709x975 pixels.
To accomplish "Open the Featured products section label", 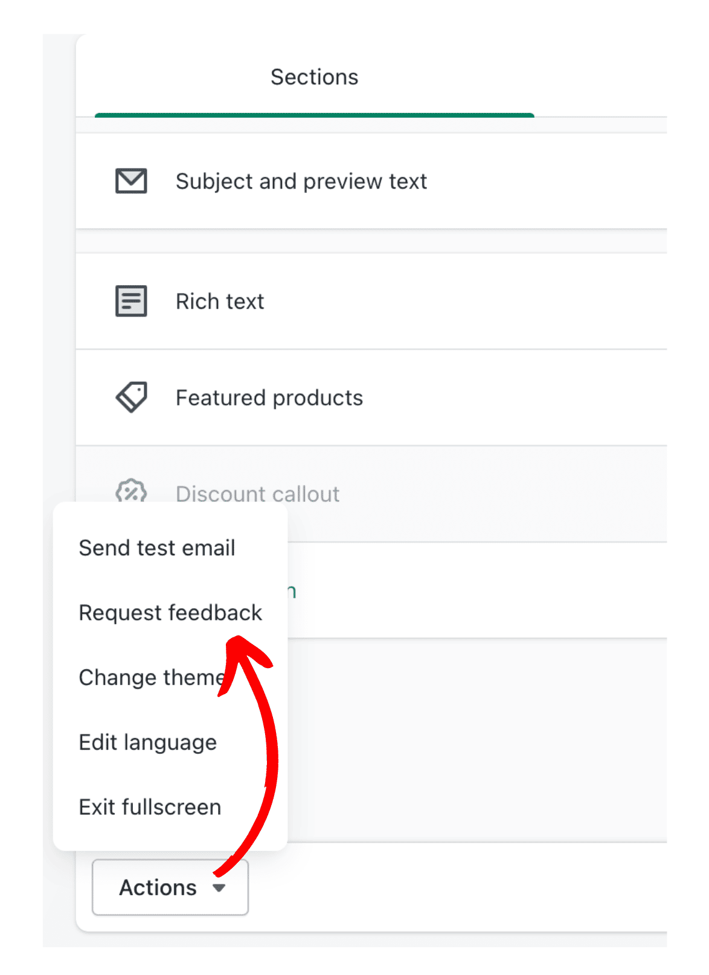I will coord(269,398).
